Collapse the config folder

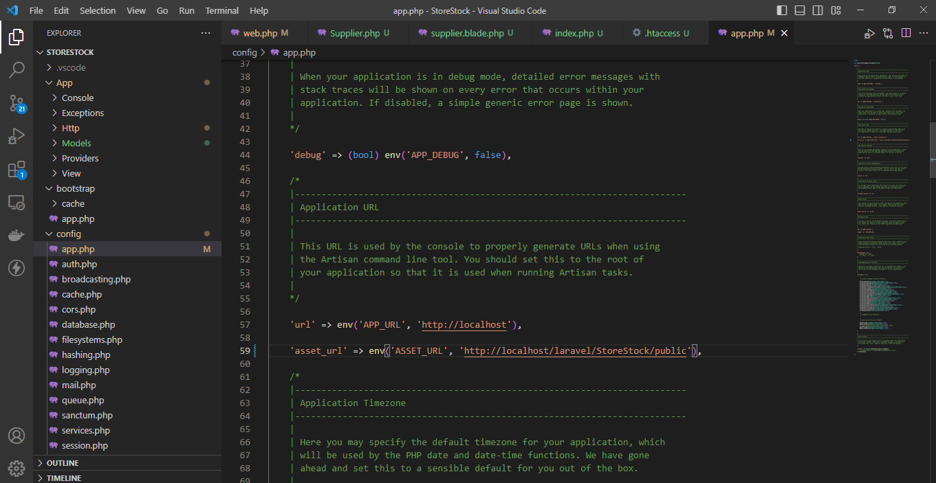tap(68, 234)
